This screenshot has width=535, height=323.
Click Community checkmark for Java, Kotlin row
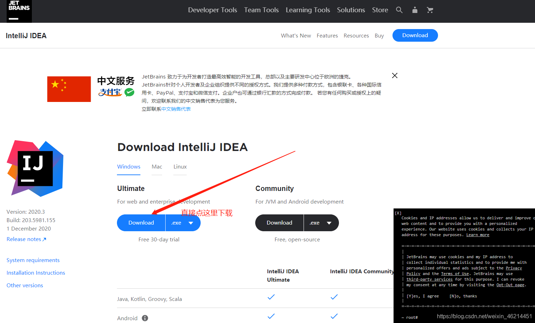point(334,297)
